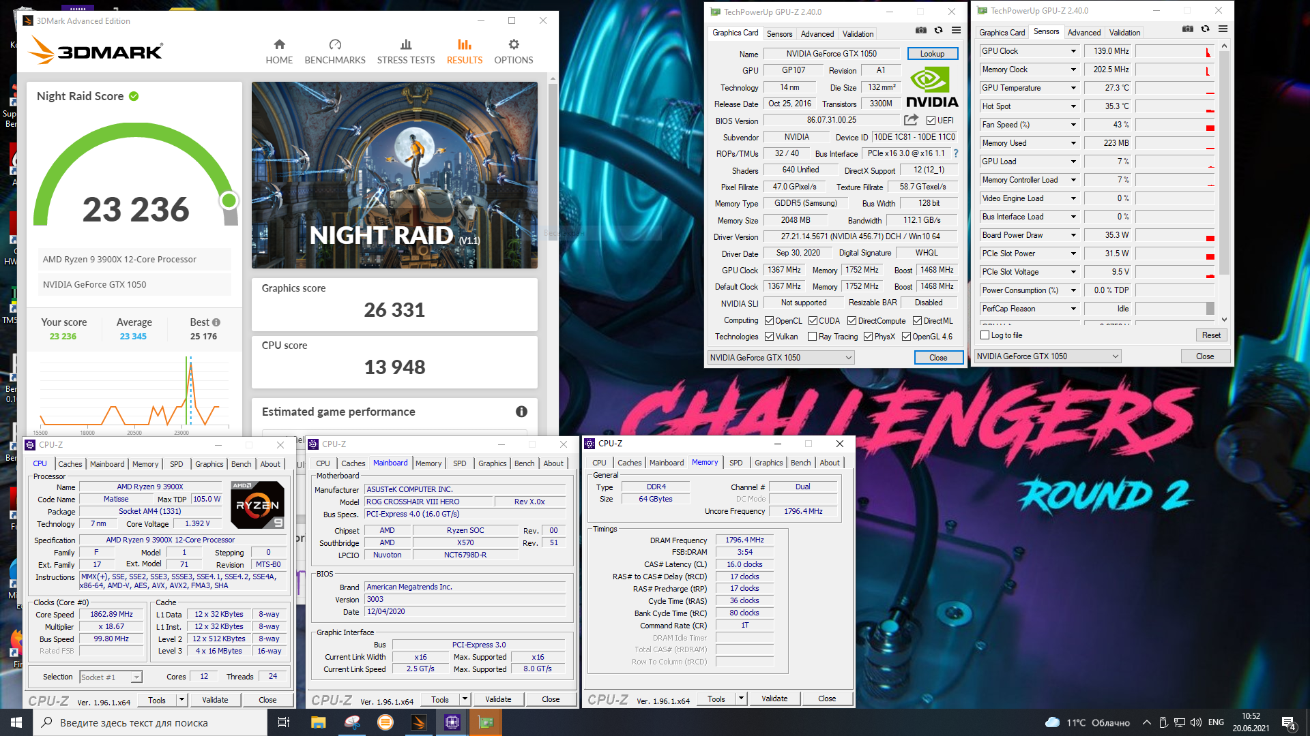Click Close in GPU-Z Graphics Card window
Viewport: 1310px width, 736px height.
(x=938, y=358)
